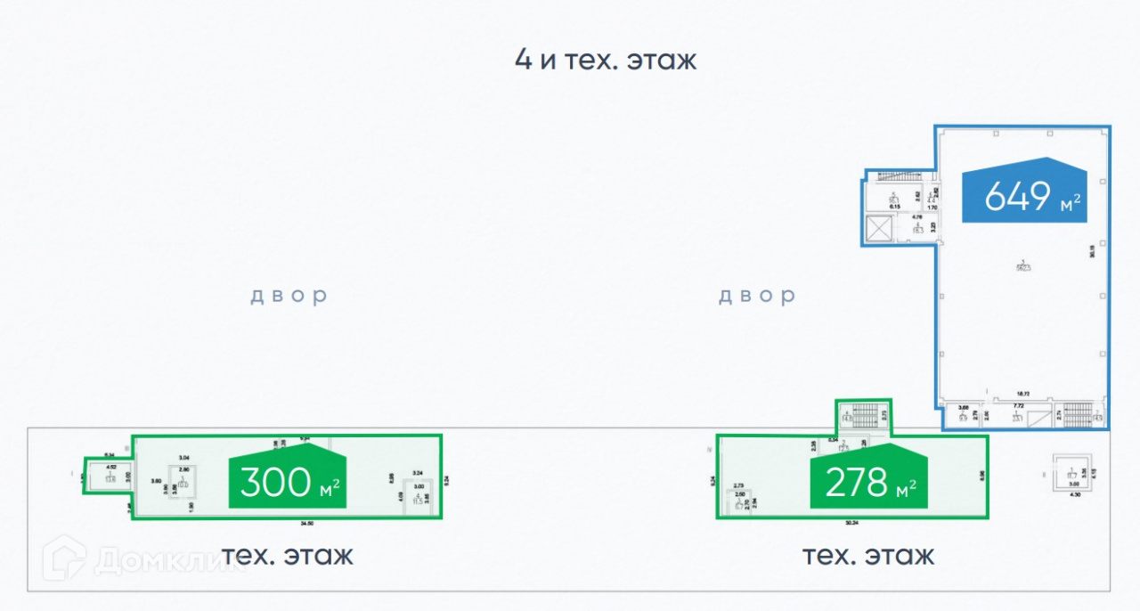This screenshot has width=1140, height=611.
Task: Click the staircase above the 278 м² block
Action: 861,415
